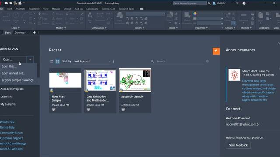The width and height of the screenshot is (280, 157).
Task: Switch Recent to list view
Action: coord(52,61)
